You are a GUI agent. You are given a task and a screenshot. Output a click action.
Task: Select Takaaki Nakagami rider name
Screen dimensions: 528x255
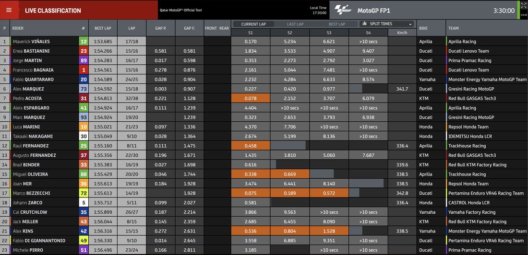[33, 136]
